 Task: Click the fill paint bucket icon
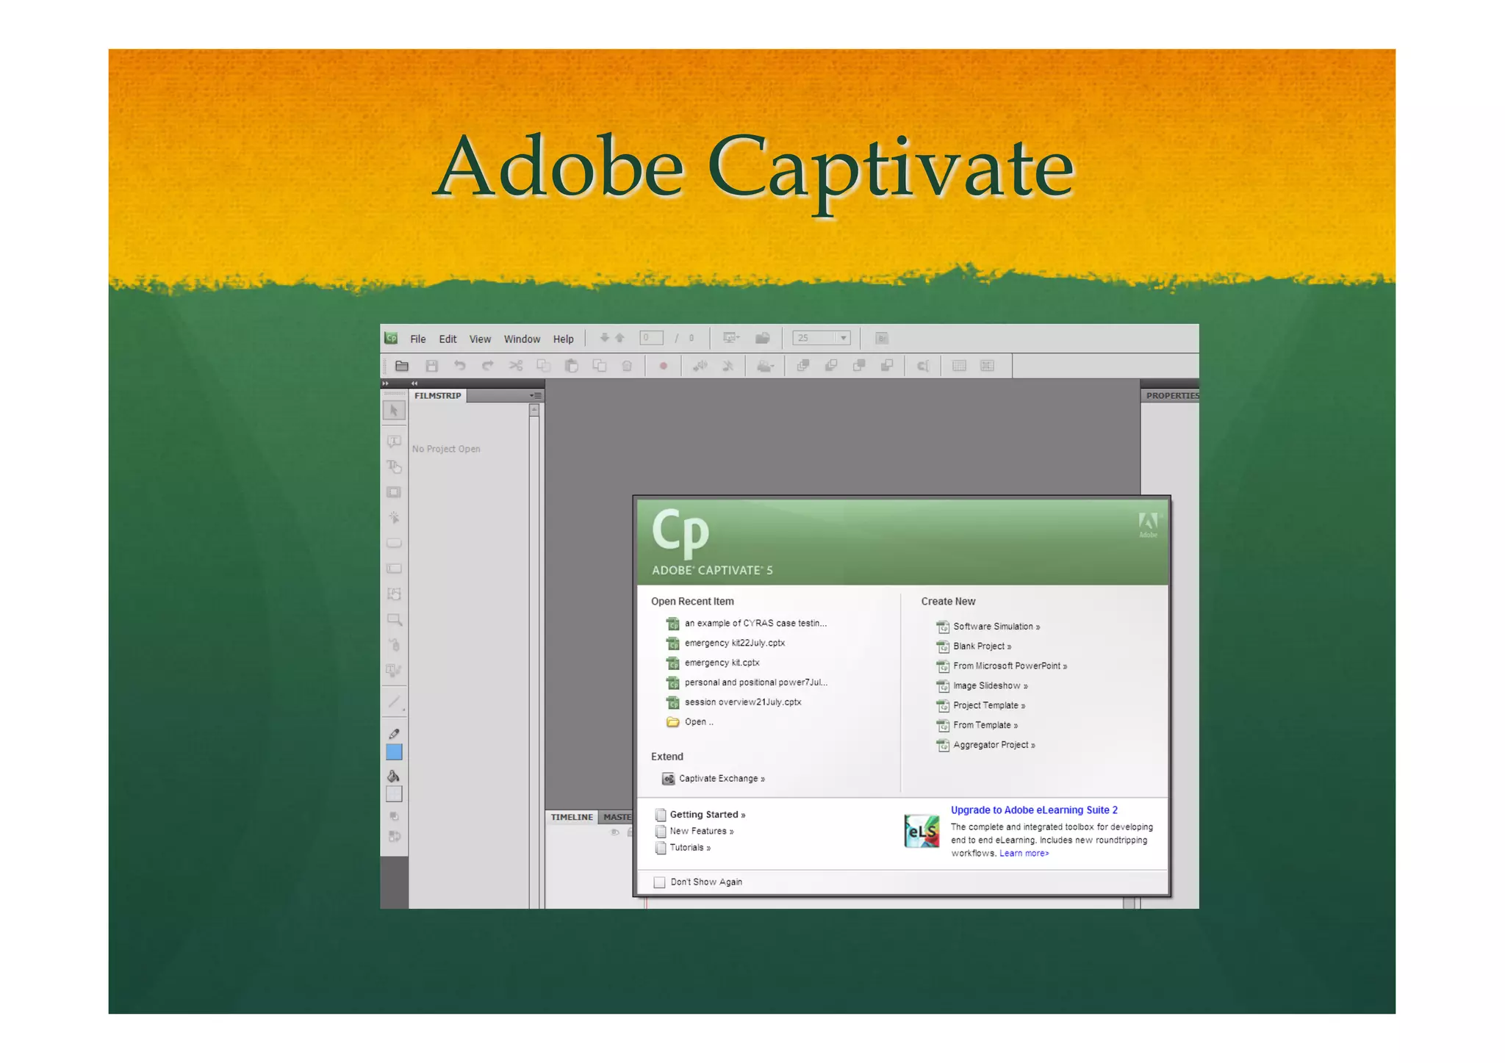(394, 776)
